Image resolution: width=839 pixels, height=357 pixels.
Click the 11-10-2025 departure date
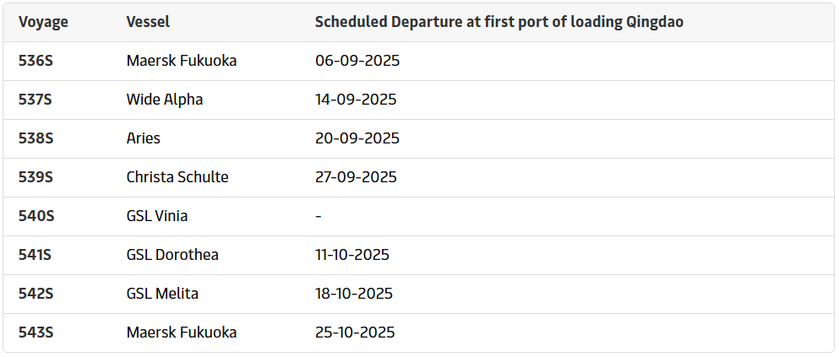[x=352, y=255]
